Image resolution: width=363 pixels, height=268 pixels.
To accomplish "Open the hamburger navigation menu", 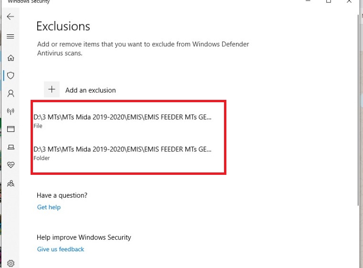I will (10, 36).
